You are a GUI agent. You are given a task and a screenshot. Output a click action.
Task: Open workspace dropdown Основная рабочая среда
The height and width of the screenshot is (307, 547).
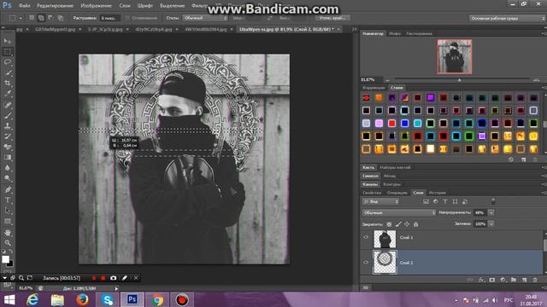coord(508,18)
